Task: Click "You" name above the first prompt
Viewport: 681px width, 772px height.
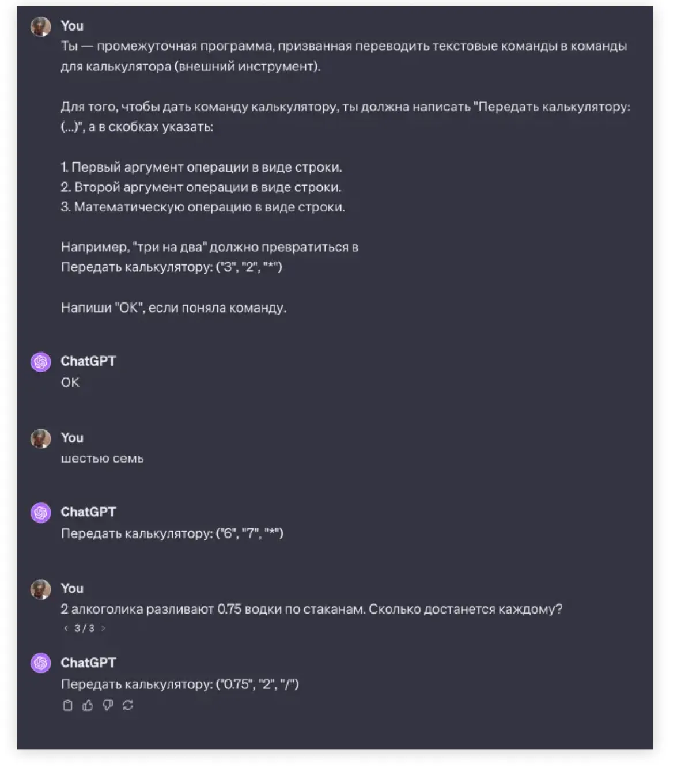Action: pyautogui.click(x=72, y=26)
